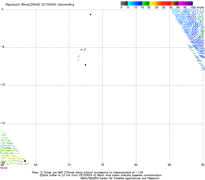This screenshot has height=180, width=205.
Task: Click the longitude label '90'
Action: 203,165
